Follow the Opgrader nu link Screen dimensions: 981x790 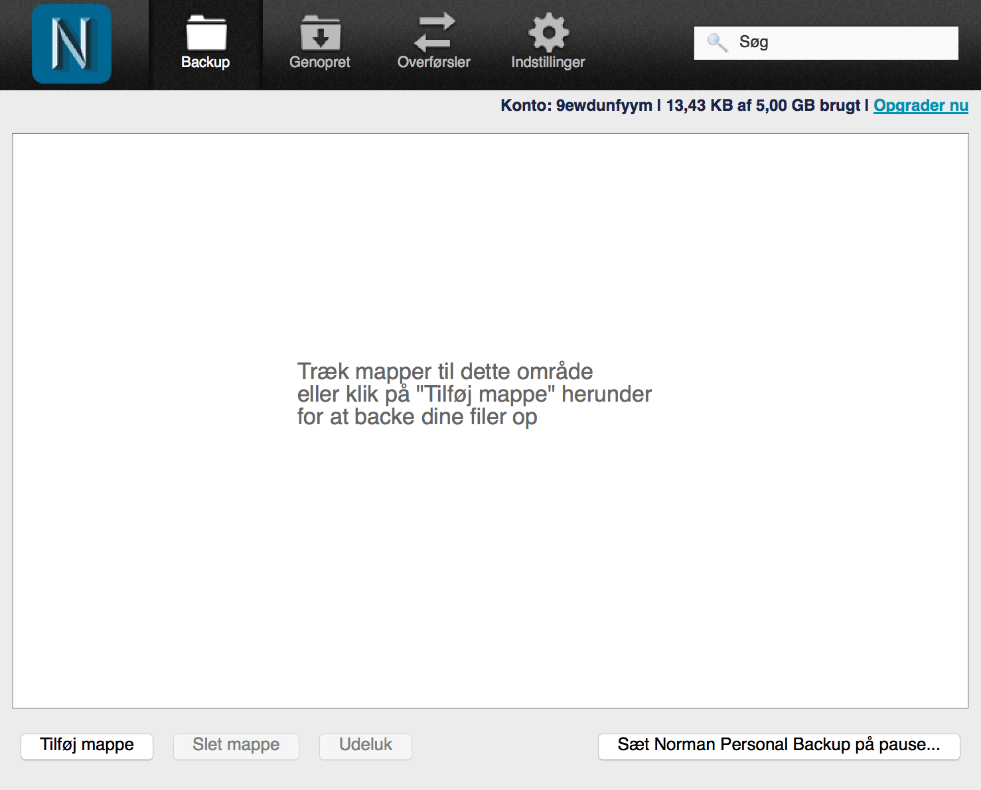point(921,106)
